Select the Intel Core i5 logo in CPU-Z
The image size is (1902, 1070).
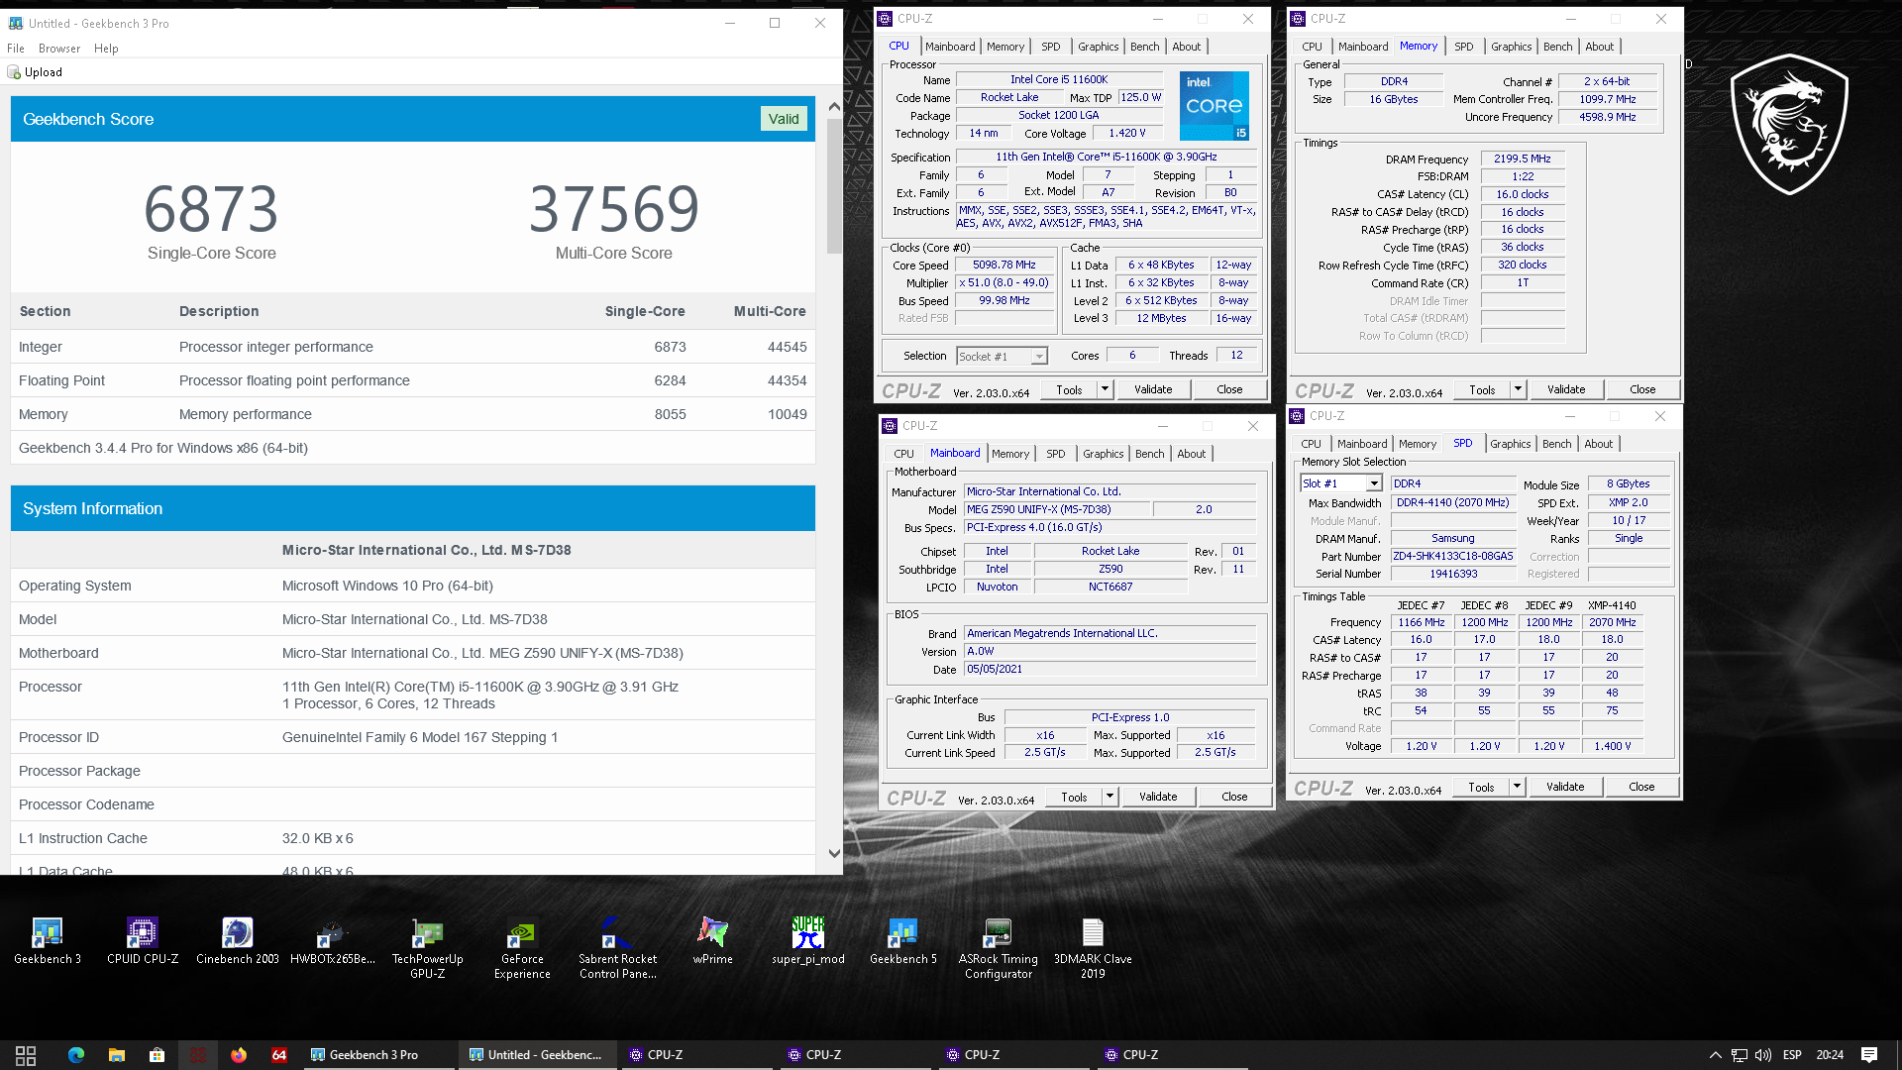[1214, 106]
